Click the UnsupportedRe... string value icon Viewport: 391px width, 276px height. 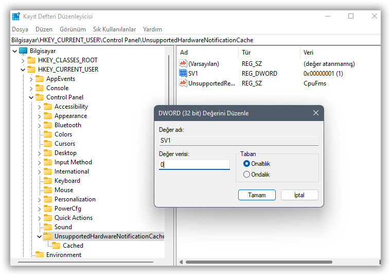tap(183, 83)
